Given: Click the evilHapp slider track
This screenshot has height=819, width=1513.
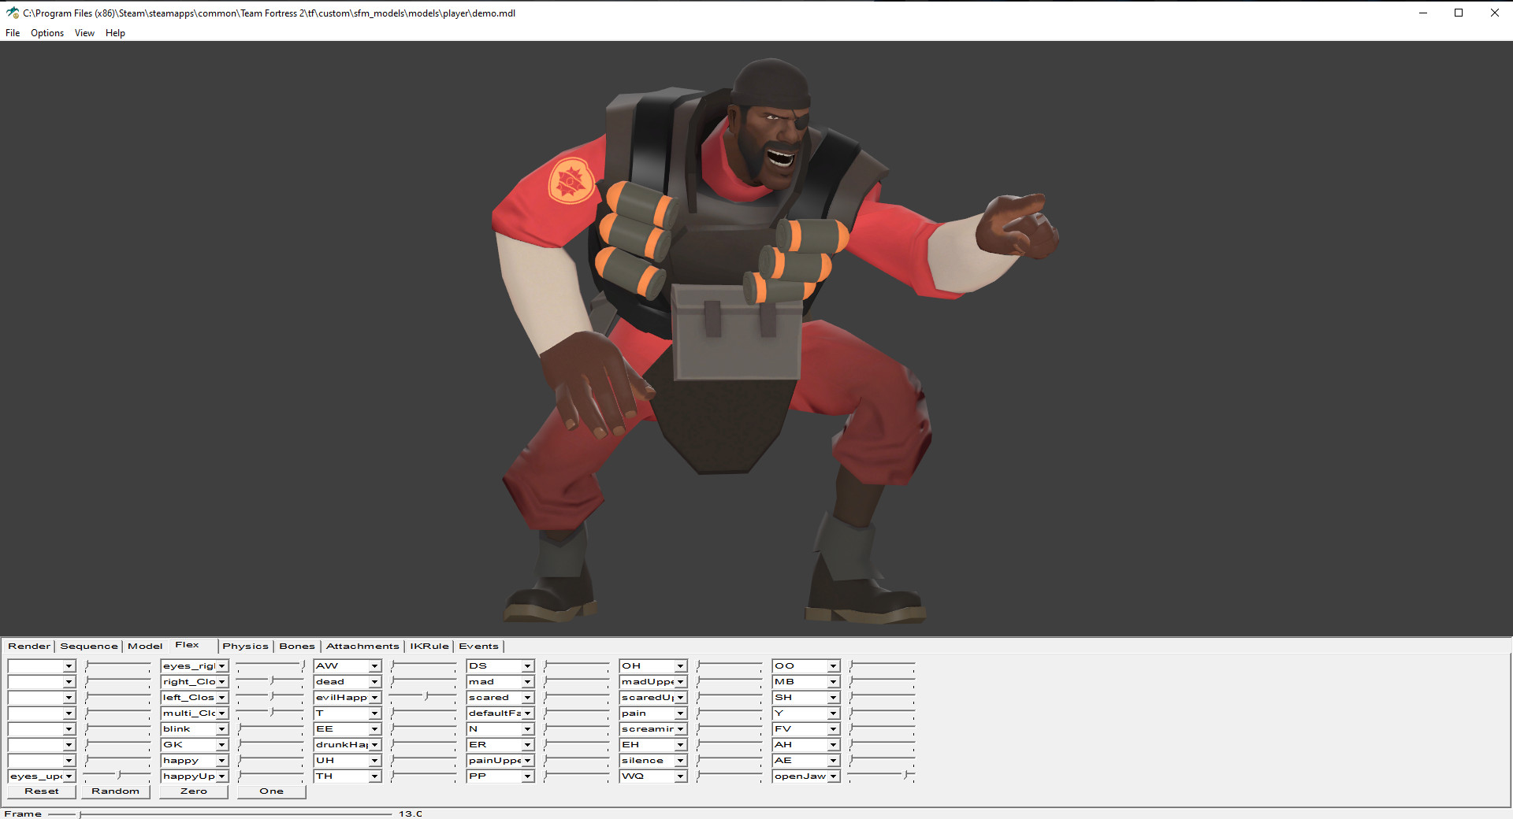Looking at the screenshot, I should click(x=423, y=697).
